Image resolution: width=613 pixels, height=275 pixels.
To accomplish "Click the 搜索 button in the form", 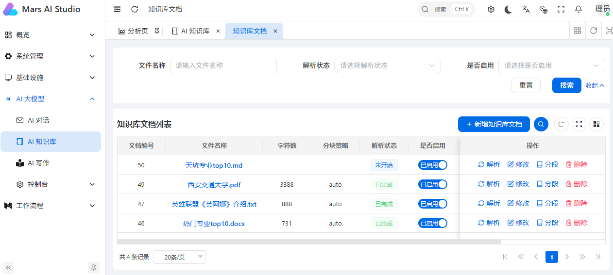I will point(567,85).
